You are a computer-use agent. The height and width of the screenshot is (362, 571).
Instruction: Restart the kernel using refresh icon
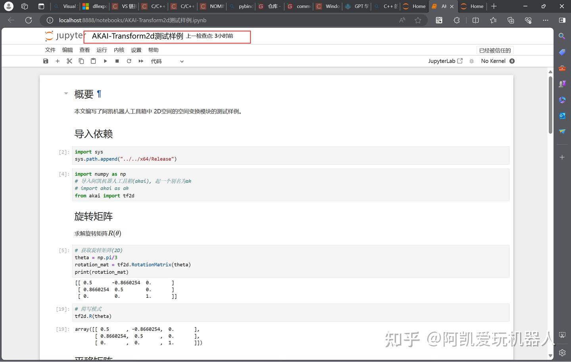pyautogui.click(x=129, y=61)
